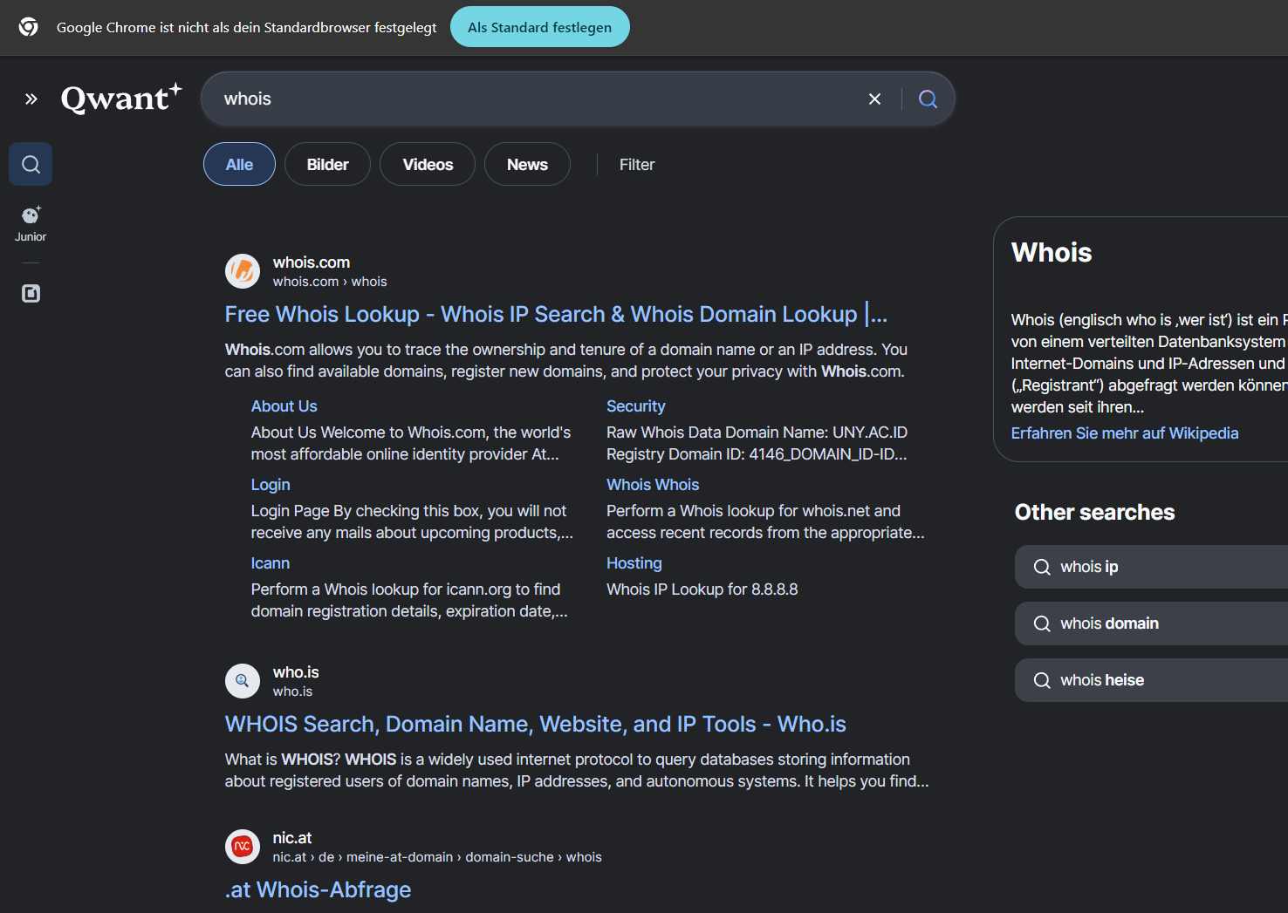Open the Qwant home logo
This screenshot has width=1288, height=913.
coord(121,98)
